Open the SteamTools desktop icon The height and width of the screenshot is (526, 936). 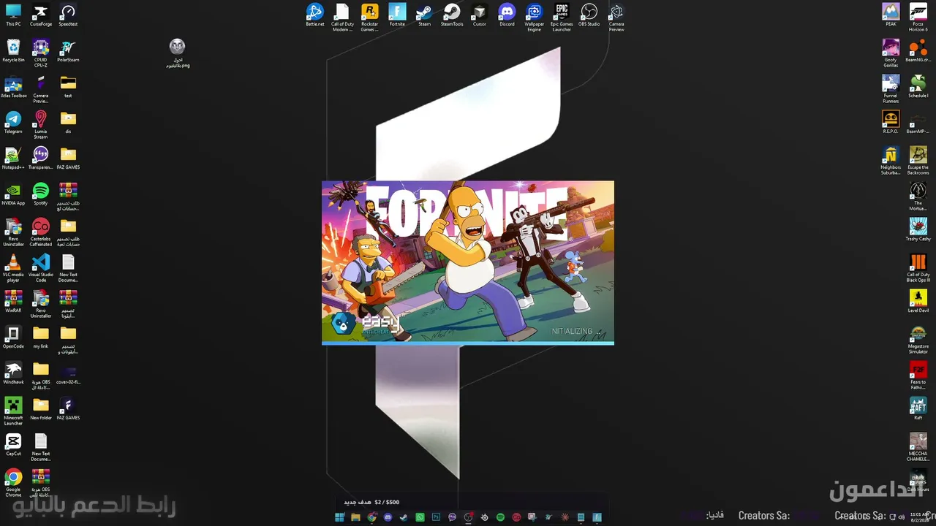tap(452, 15)
